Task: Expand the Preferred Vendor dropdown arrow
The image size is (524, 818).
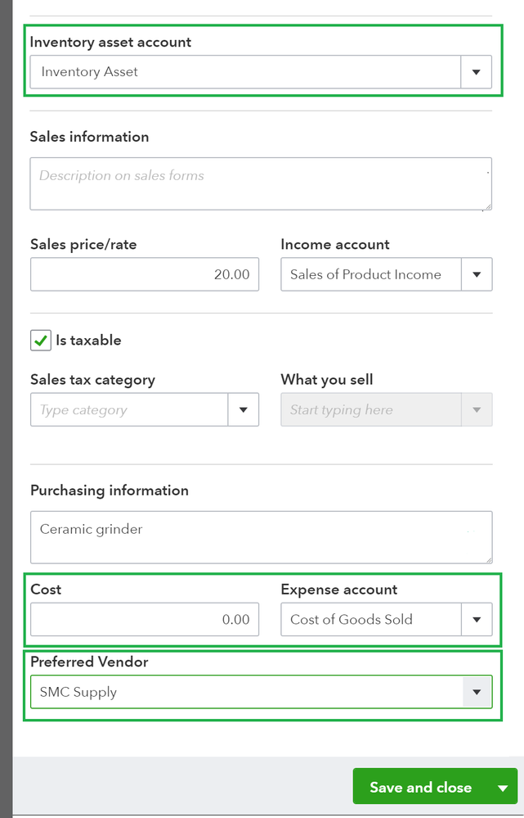Action: (x=477, y=692)
